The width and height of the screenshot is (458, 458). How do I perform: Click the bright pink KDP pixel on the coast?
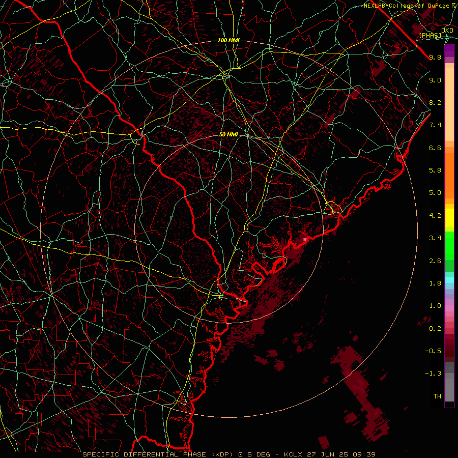click(x=305, y=240)
